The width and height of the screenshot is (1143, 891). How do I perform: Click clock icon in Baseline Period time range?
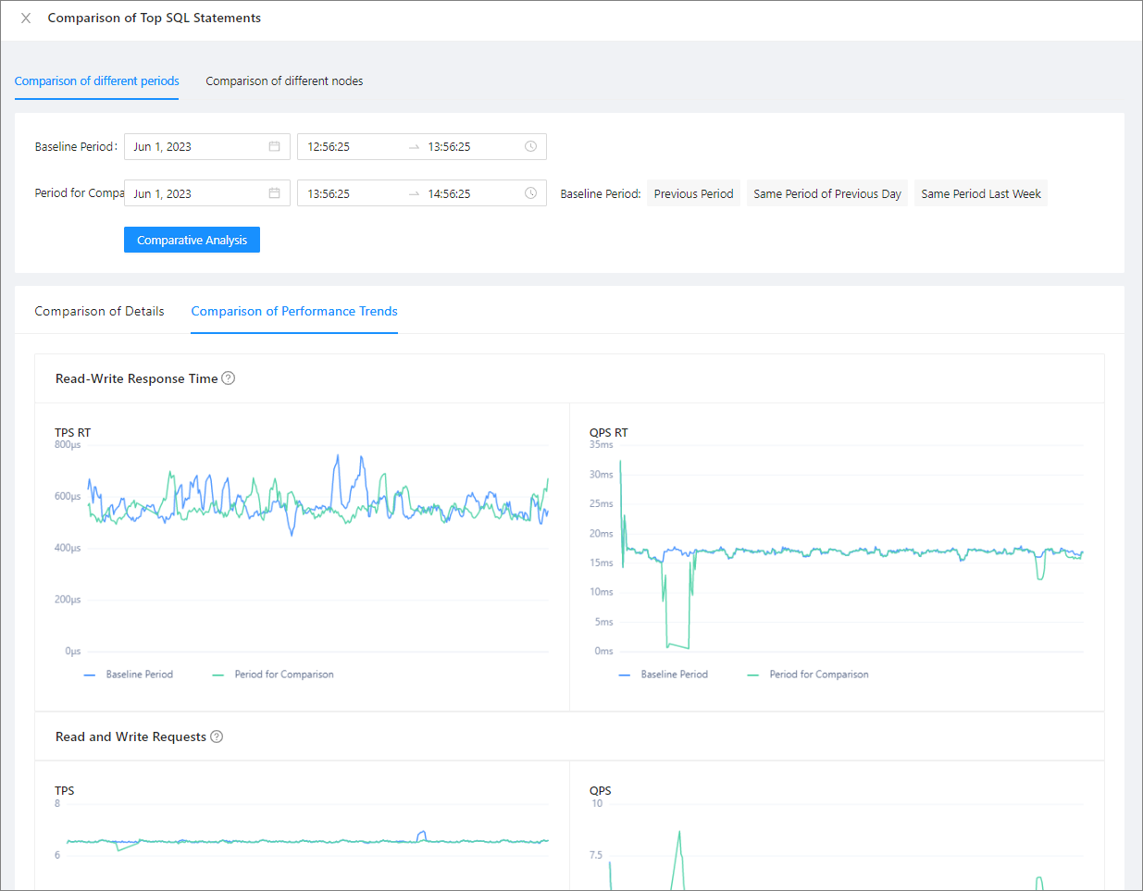point(530,146)
